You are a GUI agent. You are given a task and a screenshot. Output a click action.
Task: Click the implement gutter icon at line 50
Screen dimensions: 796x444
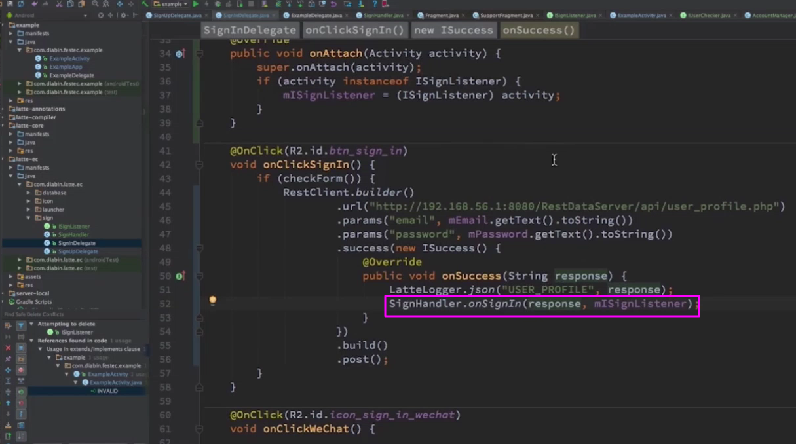(x=180, y=276)
